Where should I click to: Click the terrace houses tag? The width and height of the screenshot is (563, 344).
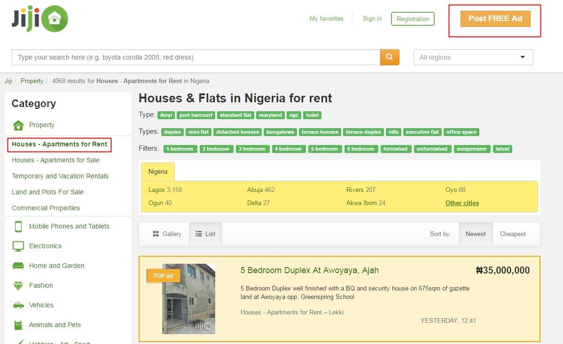pos(320,132)
